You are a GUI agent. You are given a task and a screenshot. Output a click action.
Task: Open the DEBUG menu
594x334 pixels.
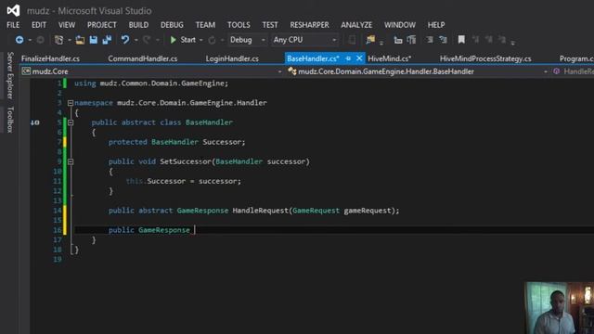click(x=172, y=25)
